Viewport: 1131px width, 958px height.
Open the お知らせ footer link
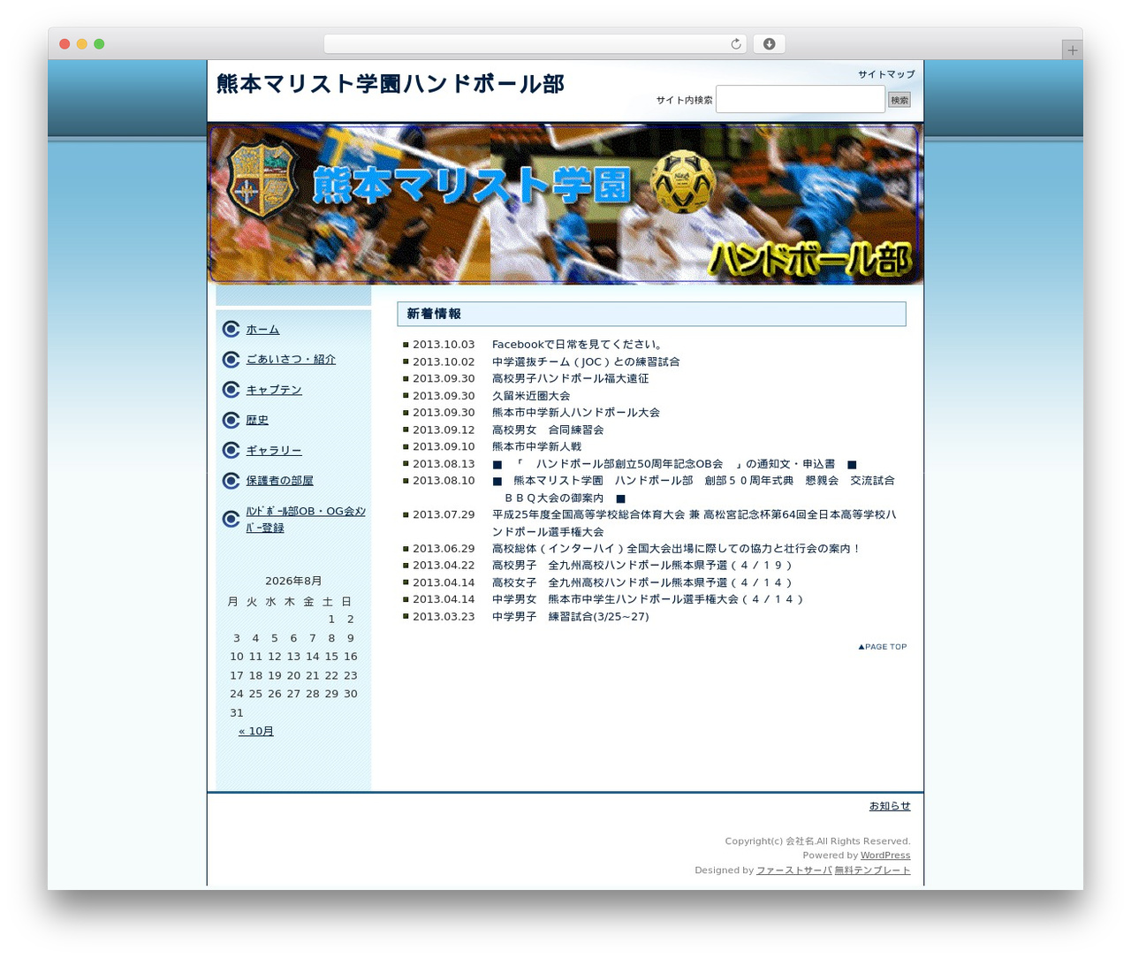coord(890,806)
